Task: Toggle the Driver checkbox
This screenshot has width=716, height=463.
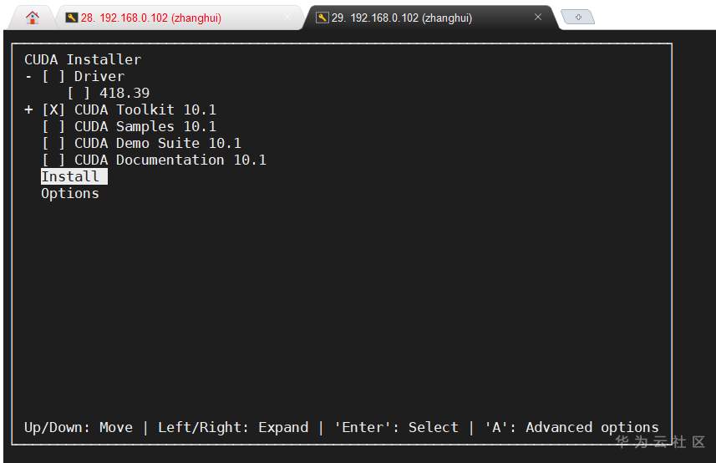Action: (x=53, y=76)
